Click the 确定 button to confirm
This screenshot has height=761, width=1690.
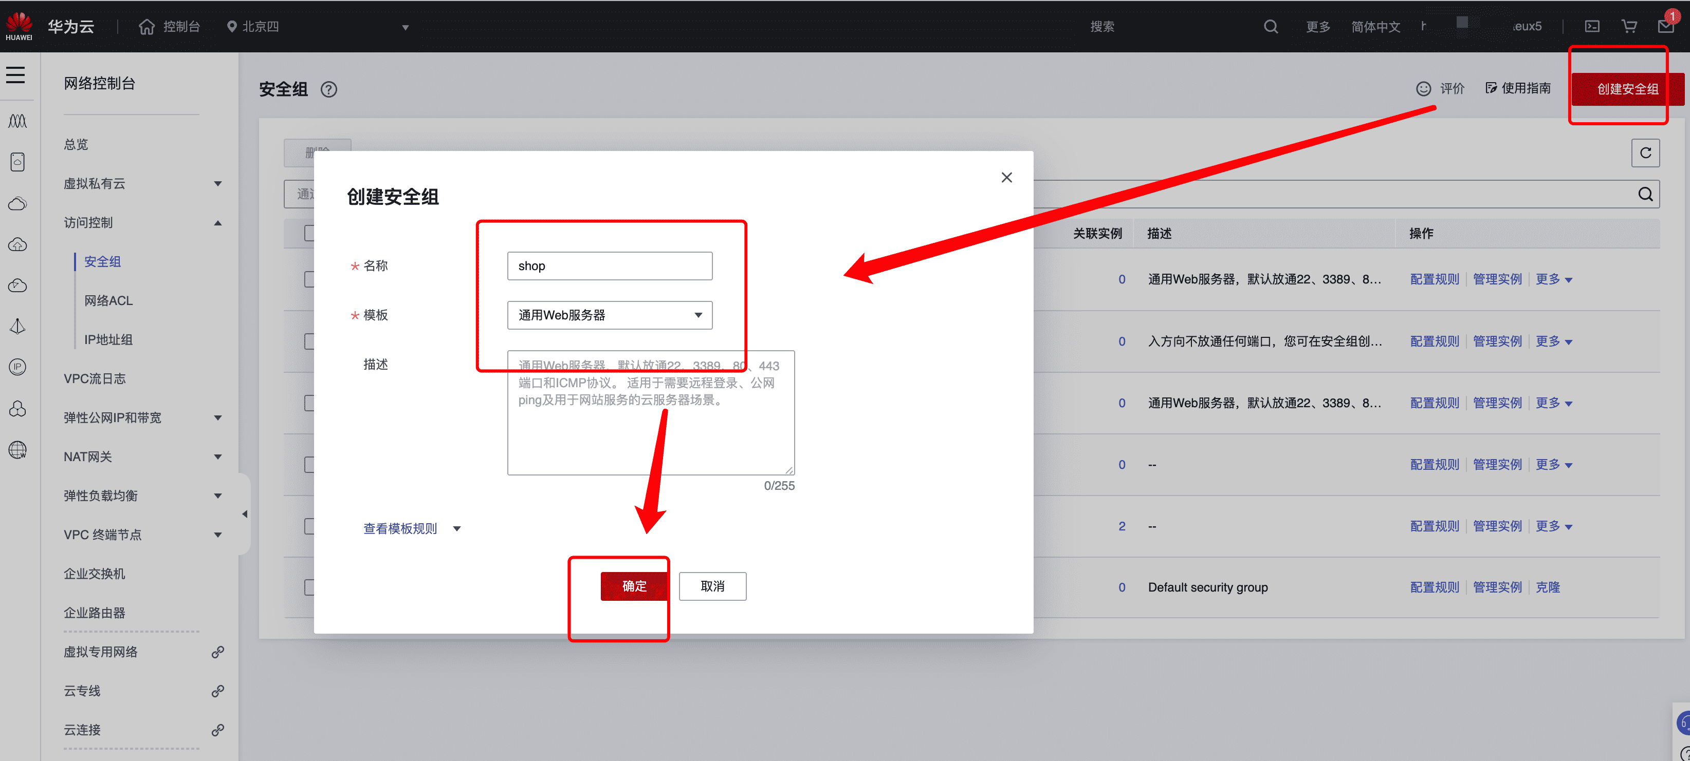tap(634, 586)
